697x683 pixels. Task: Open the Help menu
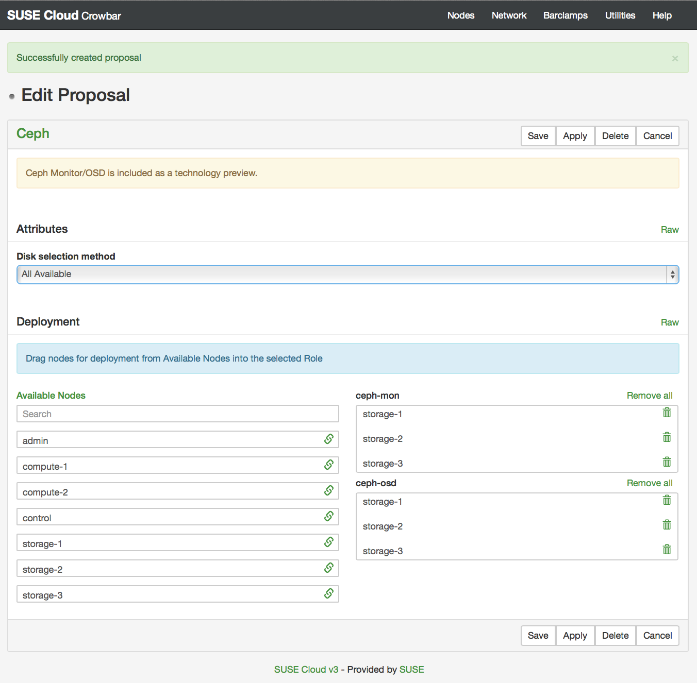[x=662, y=15]
